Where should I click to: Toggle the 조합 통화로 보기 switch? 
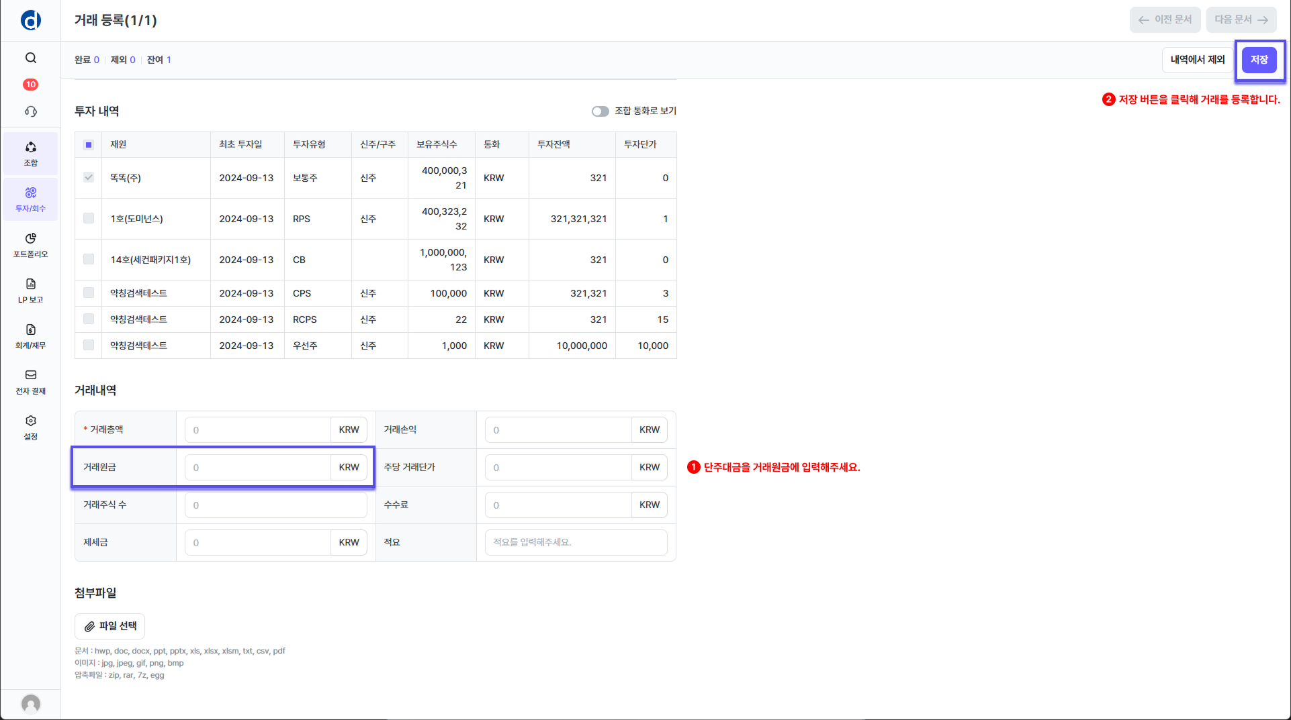[x=600, y=111]
